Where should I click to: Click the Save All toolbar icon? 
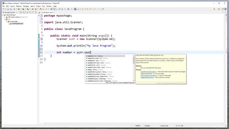pyautogui.click(x=11, y=9)
